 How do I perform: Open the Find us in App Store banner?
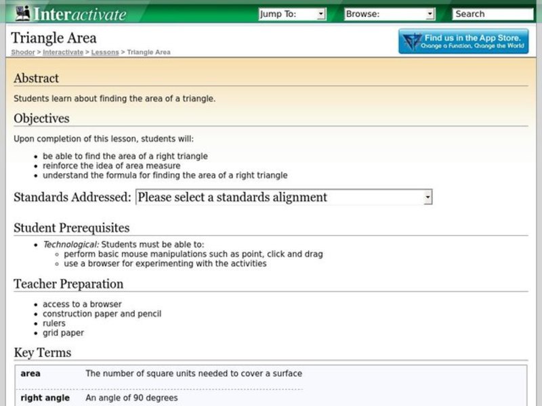(x=472, y=42)
